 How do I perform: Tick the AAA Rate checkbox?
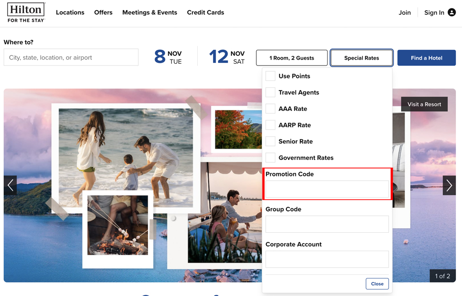270,109
